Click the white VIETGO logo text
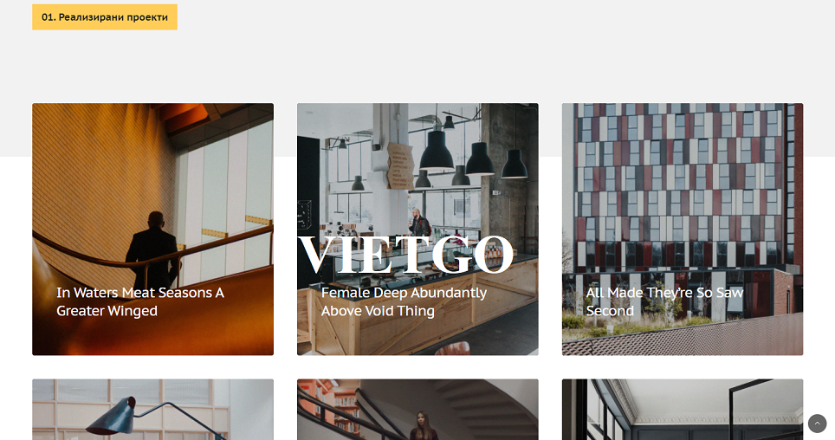This screenshot has width=835, height=440. coord(405,256)
